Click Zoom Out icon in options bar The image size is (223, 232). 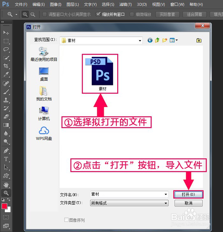(x=33, y=14)
